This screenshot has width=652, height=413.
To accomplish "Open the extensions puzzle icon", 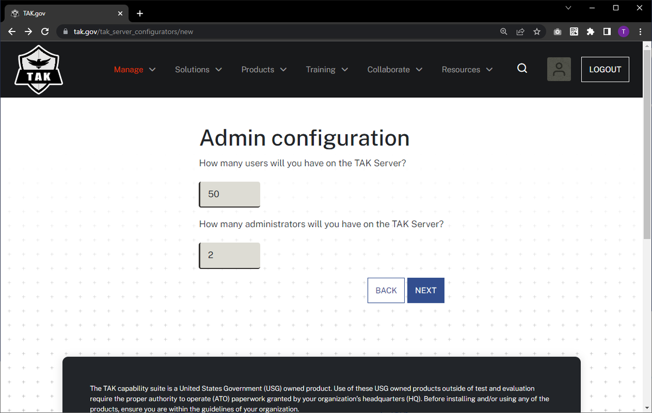I will (591, 32).
